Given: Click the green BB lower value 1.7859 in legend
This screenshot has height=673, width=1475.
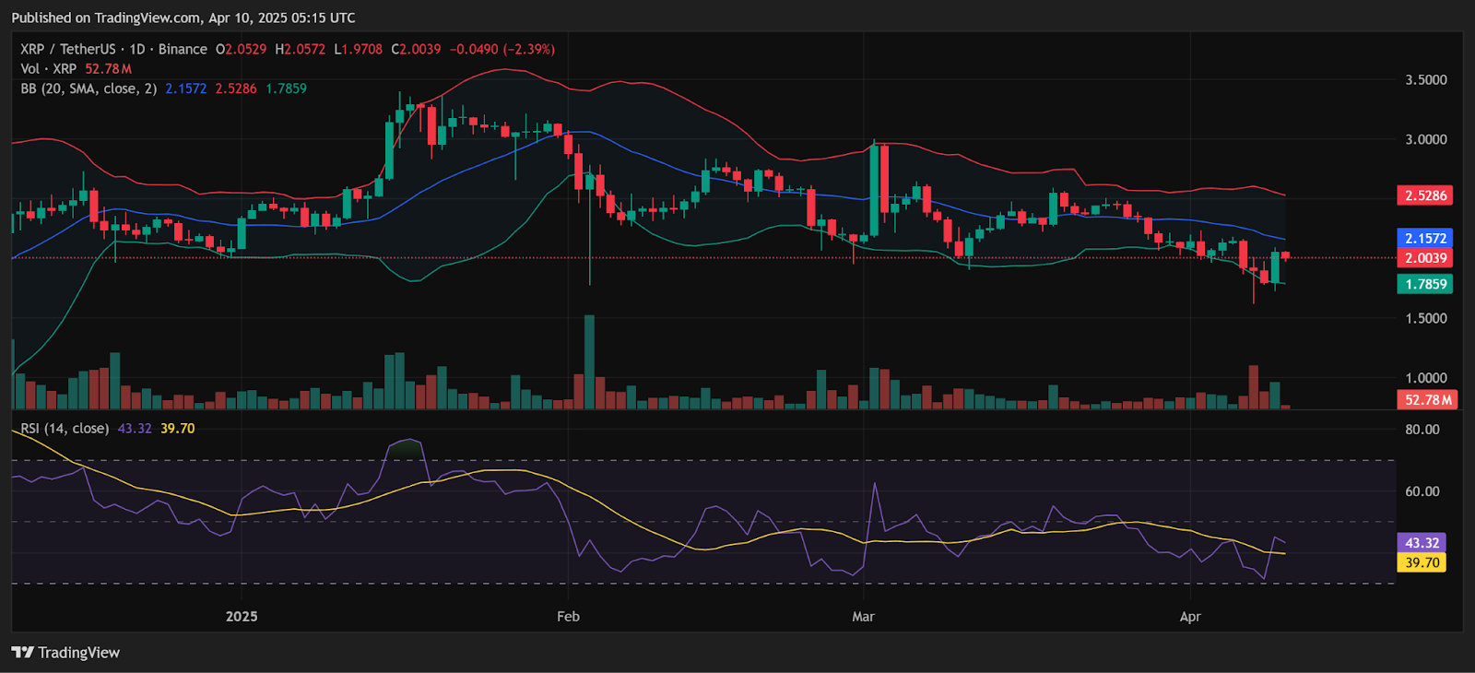Looking at the screenshot, I should pyautogui.click(x=287, y=89).
